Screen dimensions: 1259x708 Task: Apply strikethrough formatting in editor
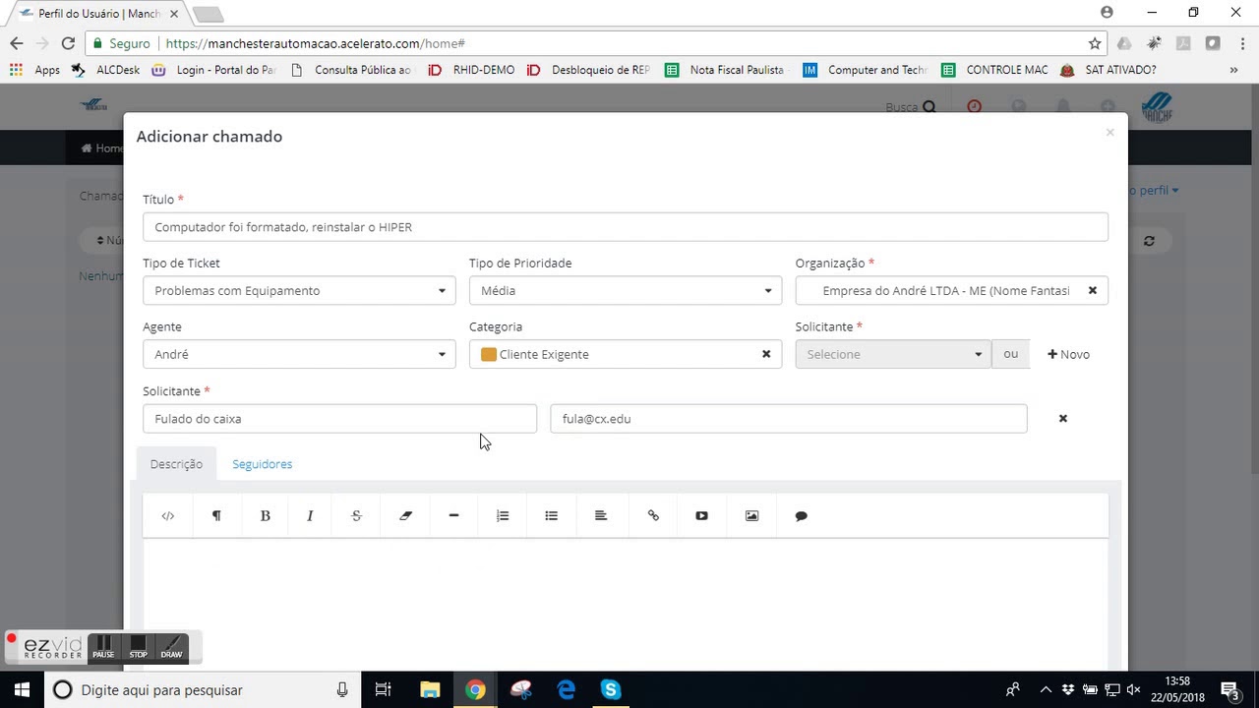(x=356, y=515)
